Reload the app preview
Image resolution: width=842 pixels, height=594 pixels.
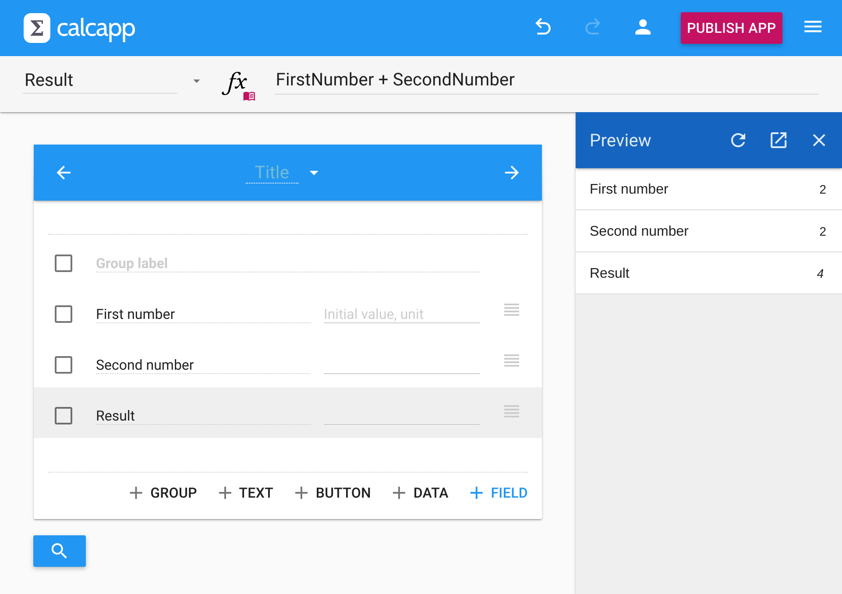pos(738,140)
